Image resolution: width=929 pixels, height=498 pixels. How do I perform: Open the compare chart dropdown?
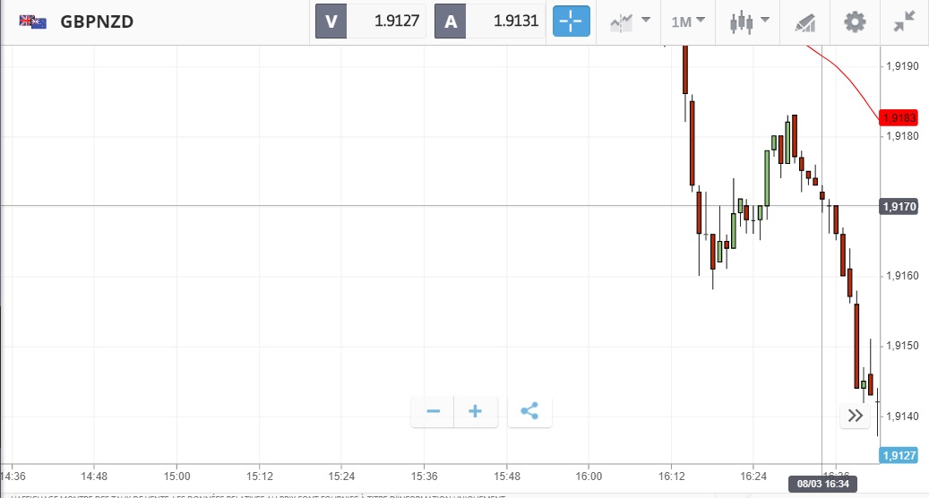pyautogui.click(x=629, y=21)
